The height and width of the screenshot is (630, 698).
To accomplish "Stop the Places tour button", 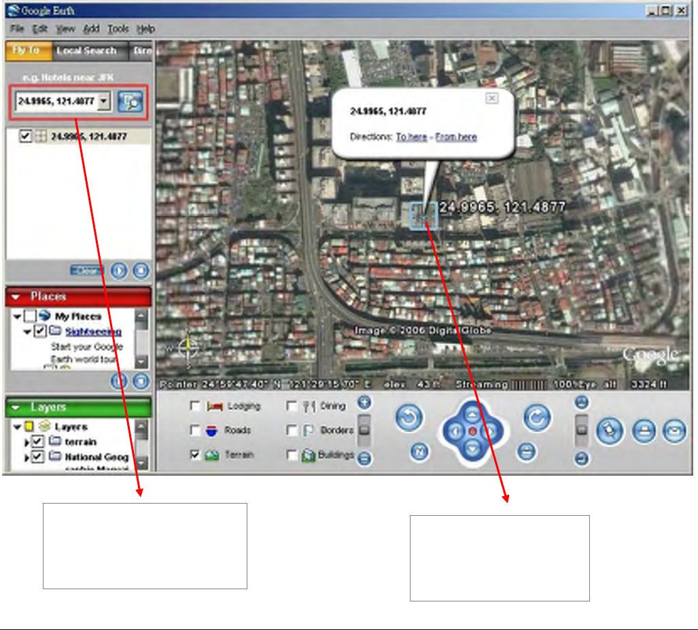I will (141, 381).
